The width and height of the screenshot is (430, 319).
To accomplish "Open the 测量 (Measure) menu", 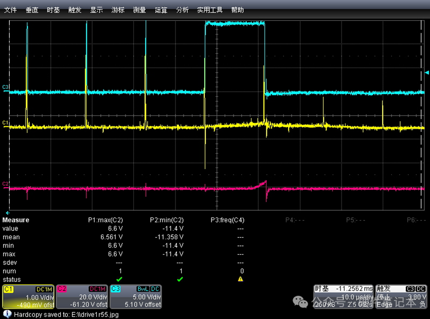I will [139, 10].
